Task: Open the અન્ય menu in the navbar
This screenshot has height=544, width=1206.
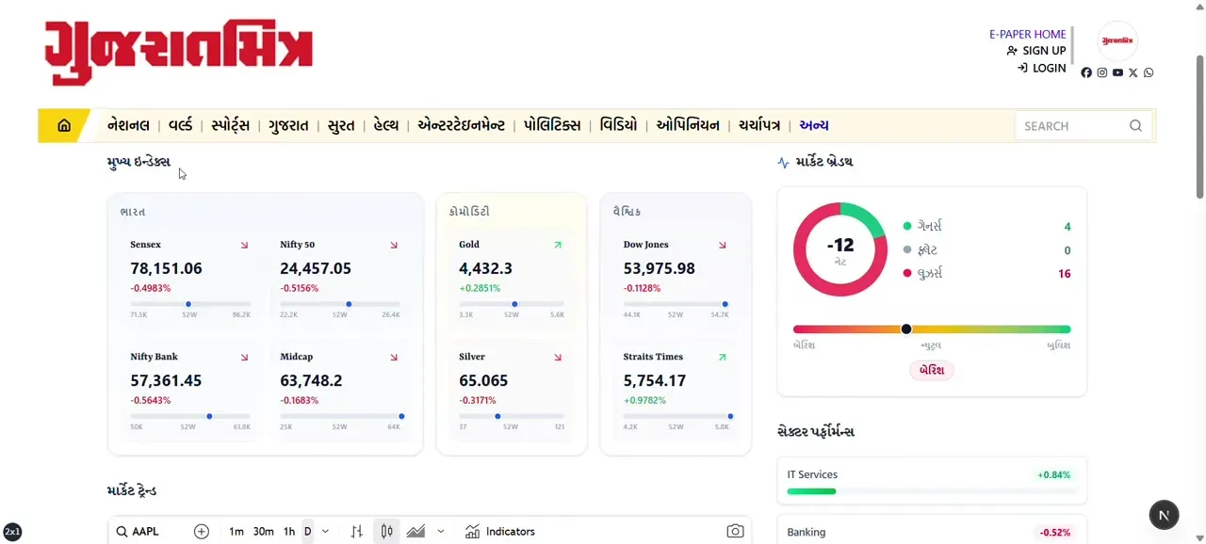Action: (x=814, y=125)
